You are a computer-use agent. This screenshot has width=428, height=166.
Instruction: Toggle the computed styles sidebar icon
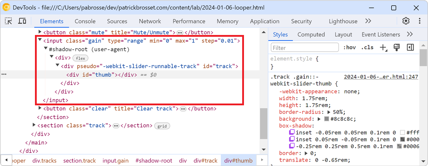[410, 47]
